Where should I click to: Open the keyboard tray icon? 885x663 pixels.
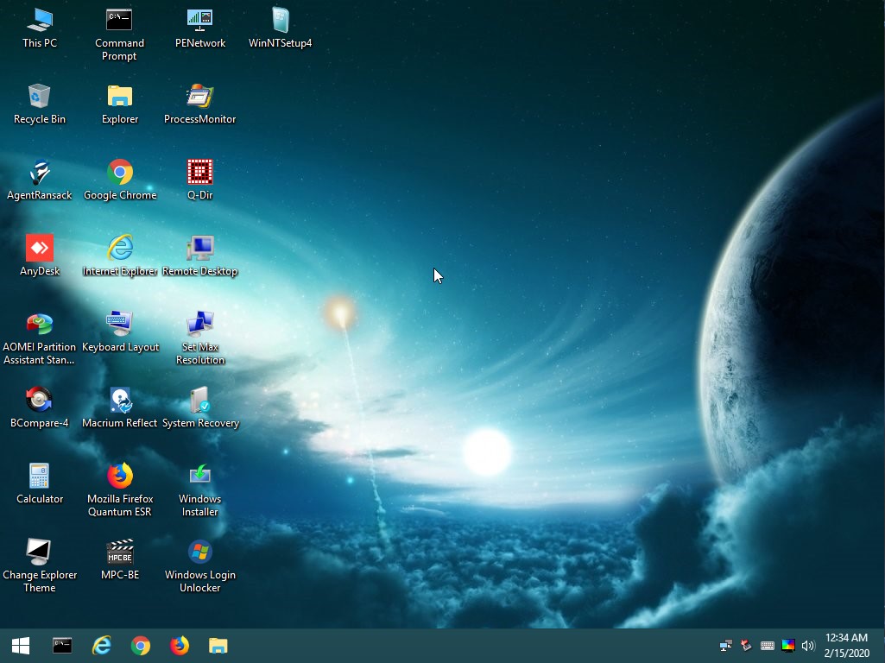point(767,646)
